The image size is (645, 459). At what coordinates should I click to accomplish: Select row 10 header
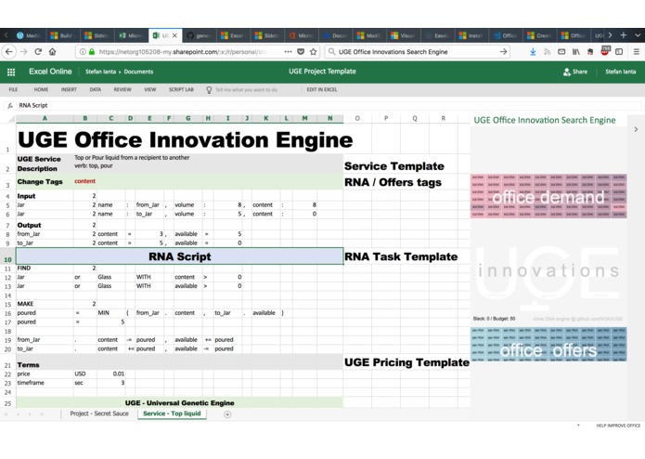pos(7,256)
